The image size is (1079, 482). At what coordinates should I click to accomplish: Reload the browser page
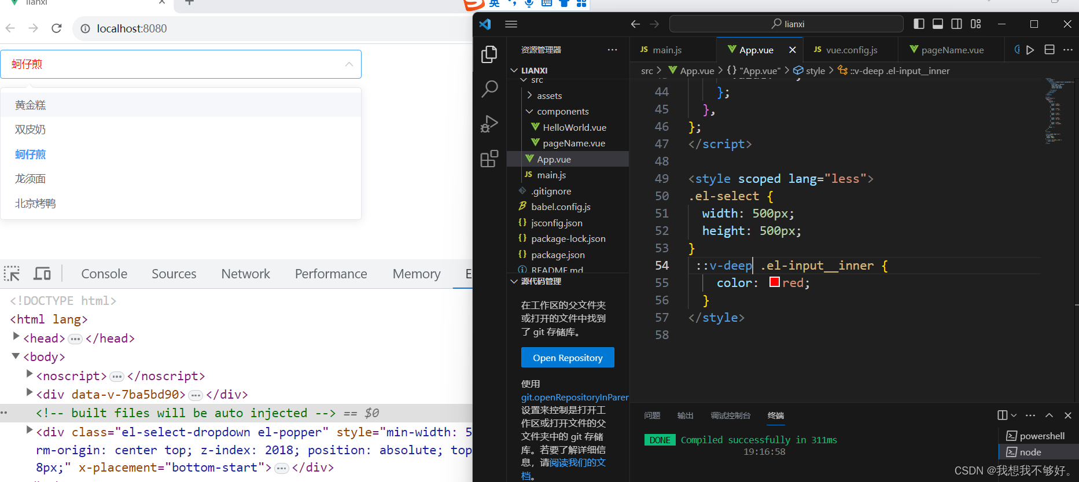[57, 28]
